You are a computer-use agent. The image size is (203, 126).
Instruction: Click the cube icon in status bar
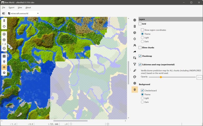point(108,124)
